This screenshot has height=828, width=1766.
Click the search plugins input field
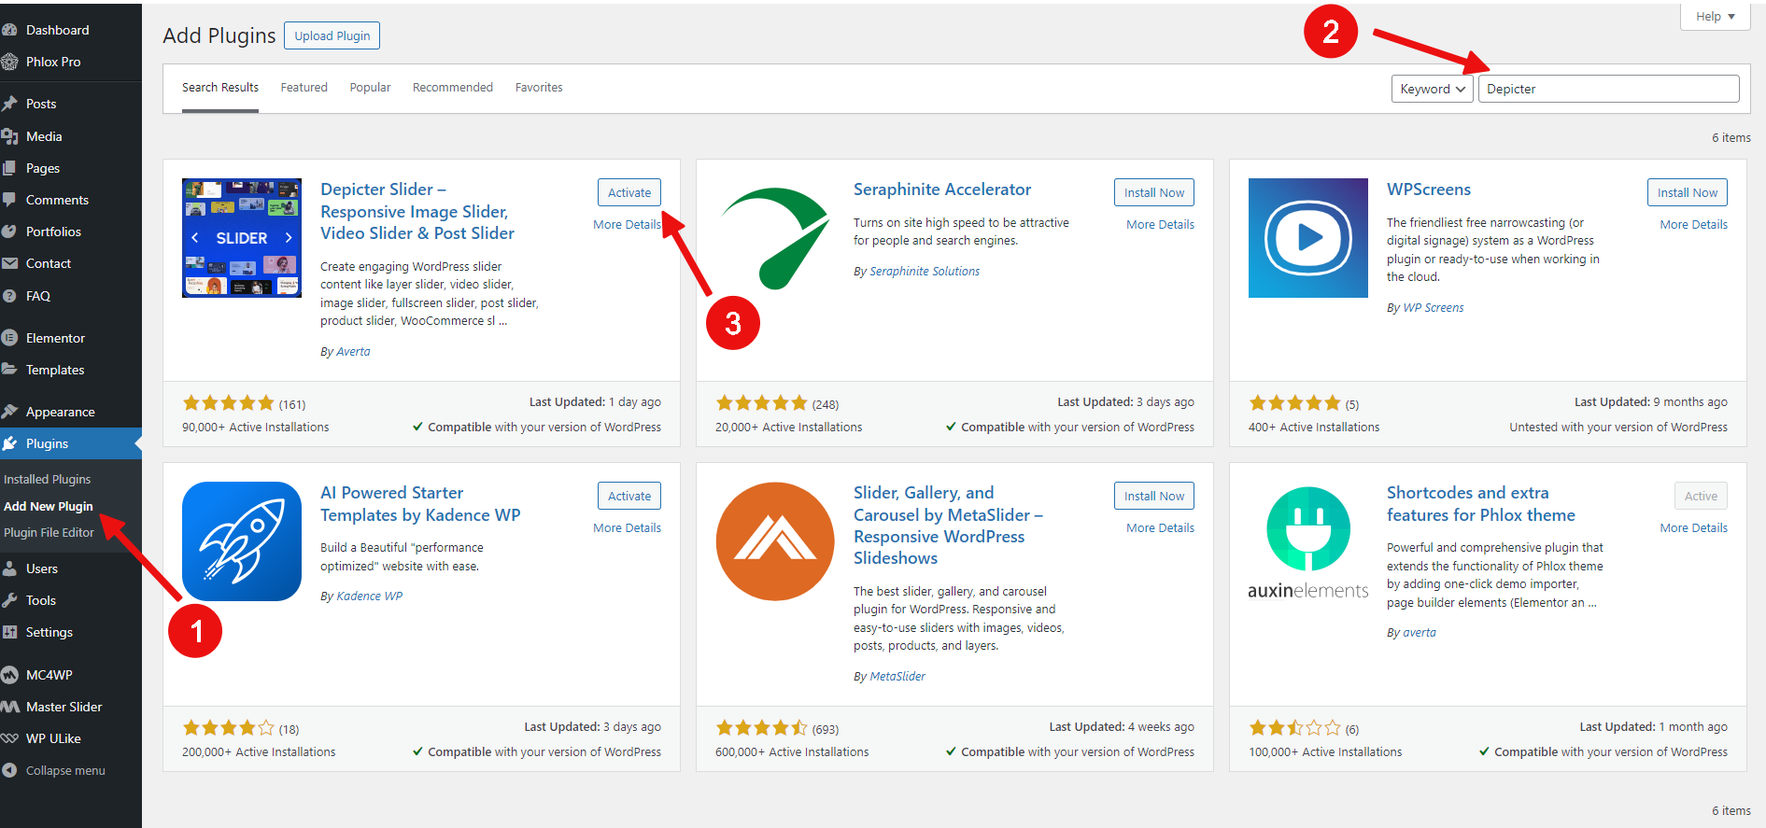click(x=1609, y=89)
